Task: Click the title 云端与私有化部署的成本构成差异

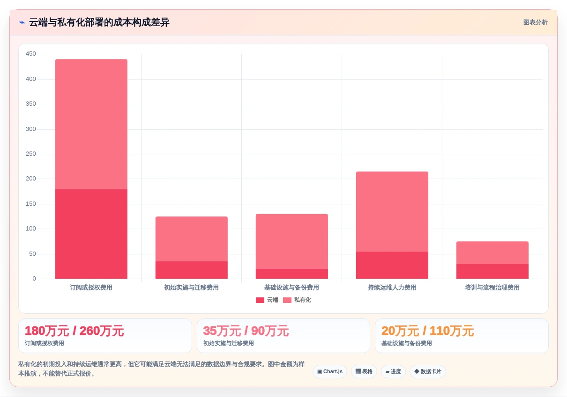Action: (99, 22)
